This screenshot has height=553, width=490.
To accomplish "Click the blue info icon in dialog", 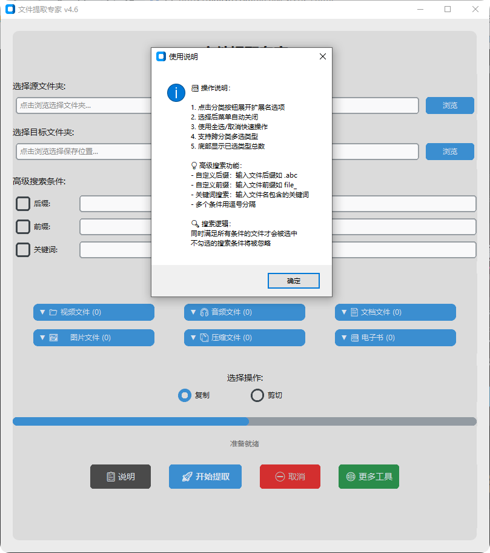I will click(x=176, y=93).
